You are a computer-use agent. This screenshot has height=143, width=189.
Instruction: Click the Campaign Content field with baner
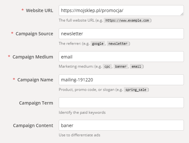pyautogui.click(x=121, y=125)
